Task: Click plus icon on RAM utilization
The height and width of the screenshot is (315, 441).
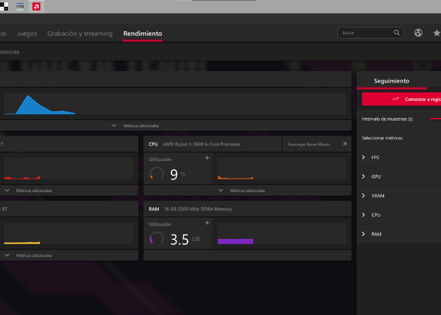Action: pyautogui.click(x=207, y=223)
